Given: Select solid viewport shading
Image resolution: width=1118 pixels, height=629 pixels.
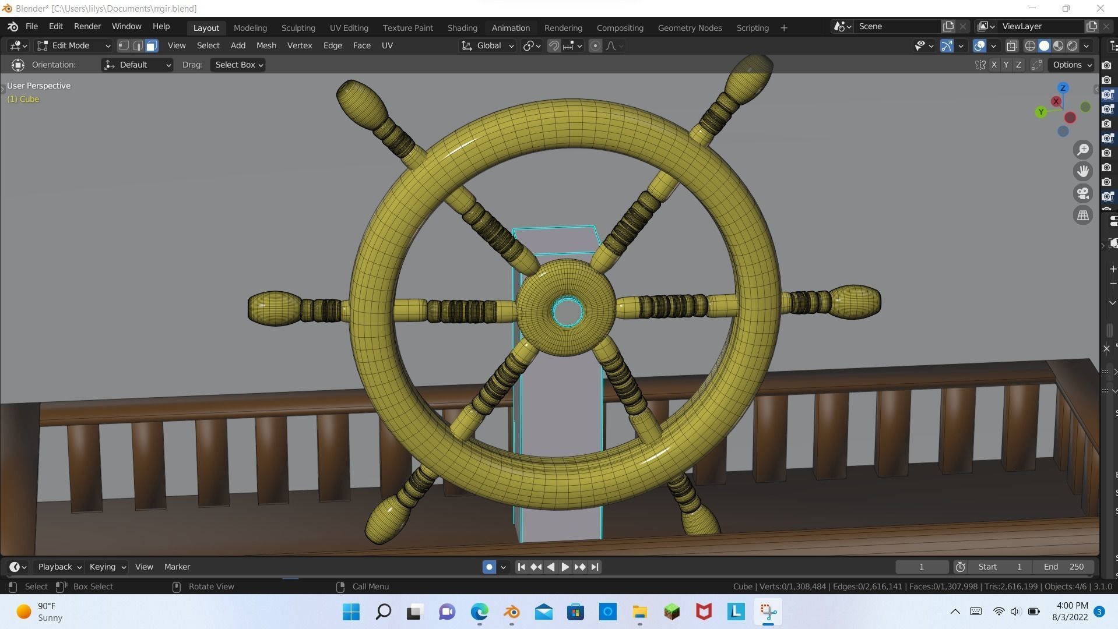Looking at the screenshot, I should (x=1044, y=45).
